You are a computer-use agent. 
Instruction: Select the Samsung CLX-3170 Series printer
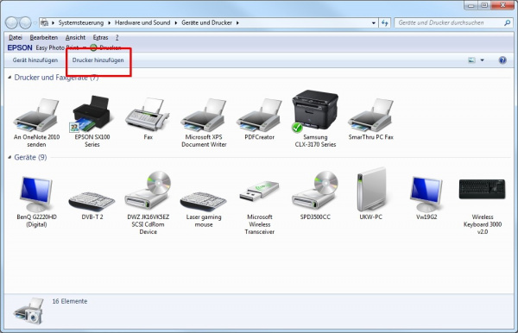[315, 119]
